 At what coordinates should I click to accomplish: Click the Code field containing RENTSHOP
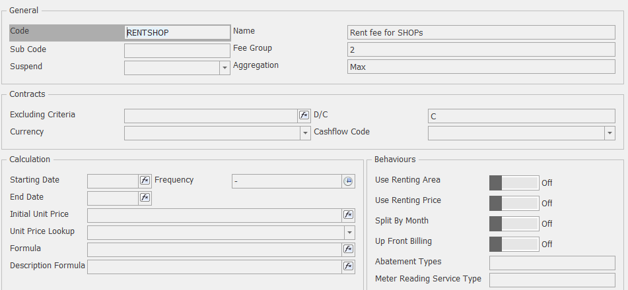178,33
